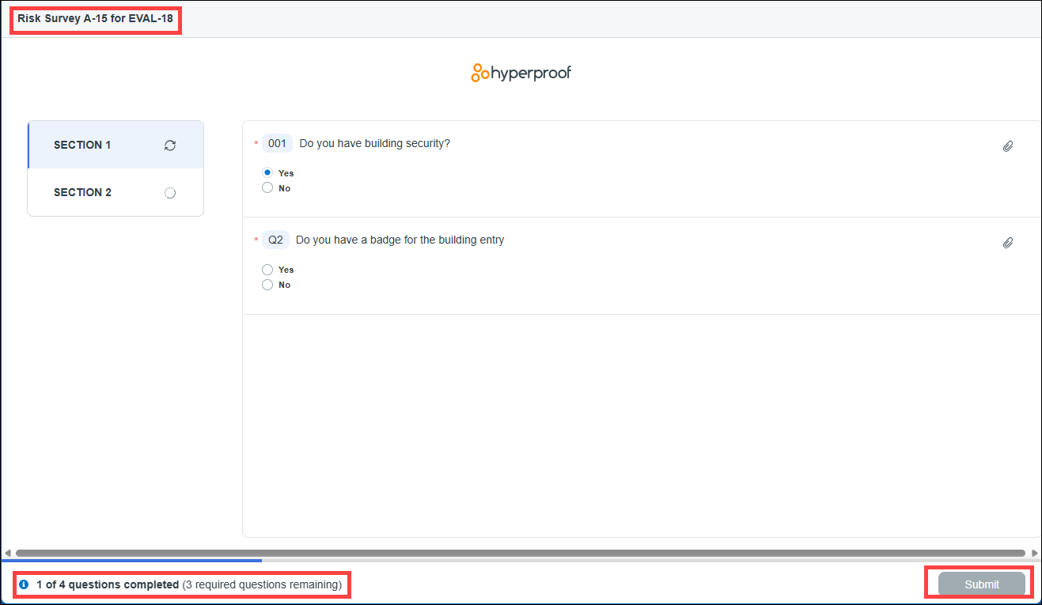Select Yes for building security question
This screenshot has height=605, width=1042.
click(267, 172)
